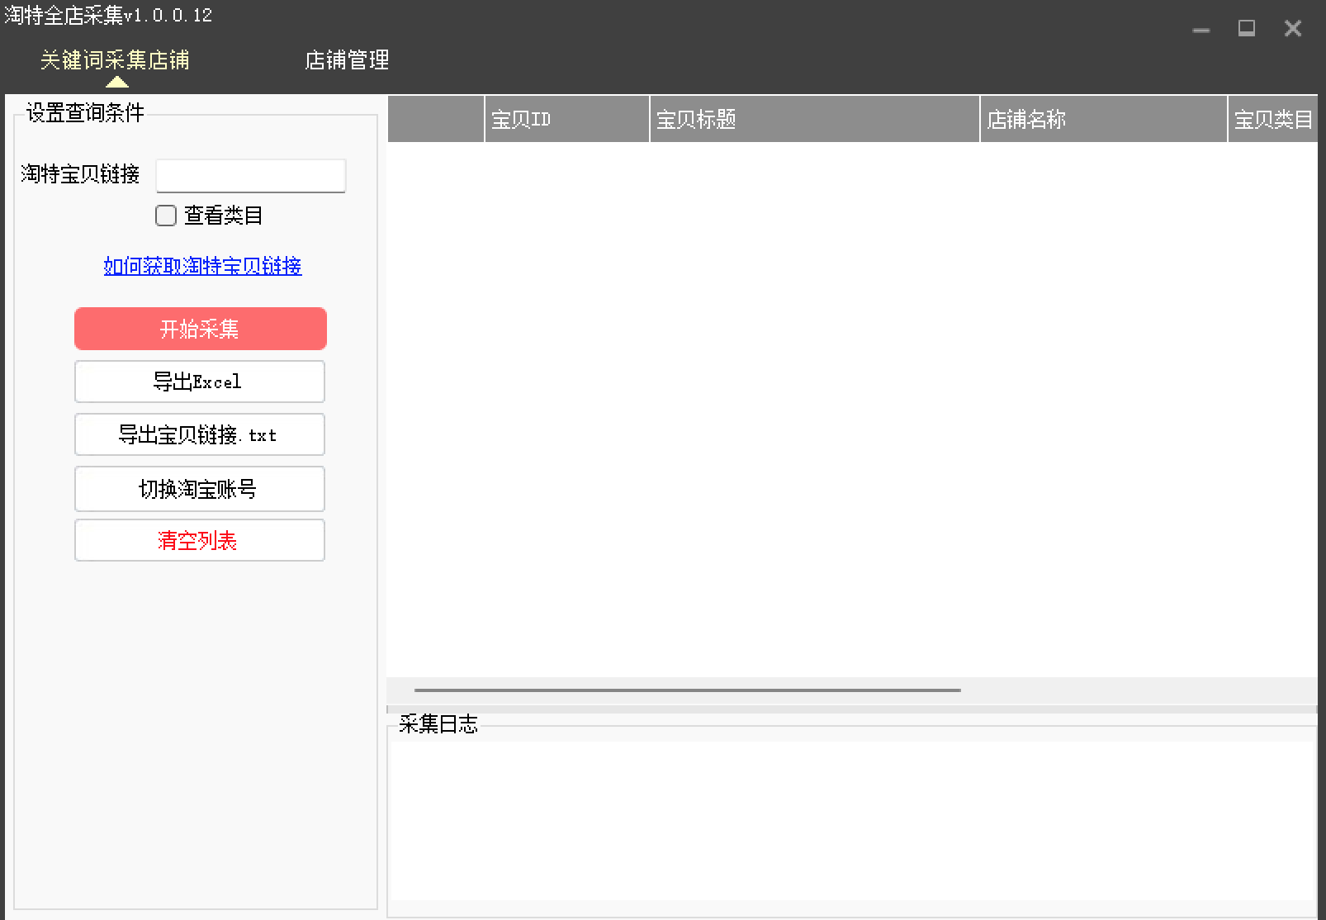The image size is (1326, 920).
Task: Open 如何获取淘特宝贝链接 help link
Action: click(202, 266)
